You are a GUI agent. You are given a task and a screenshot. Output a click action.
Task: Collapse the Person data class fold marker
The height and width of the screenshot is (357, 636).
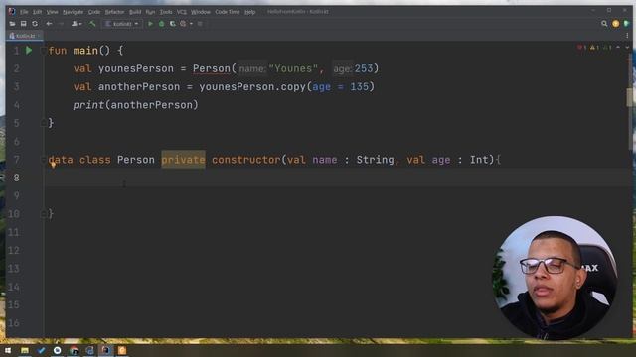point(43,160)
